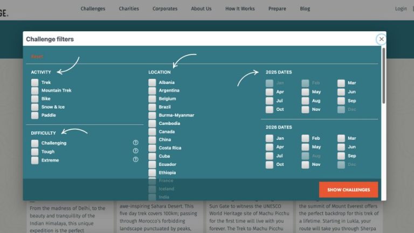This screenshot has width=414, height=233.
Task: Close the Challenge filters dialog
Action: click(x=381, y=39)
